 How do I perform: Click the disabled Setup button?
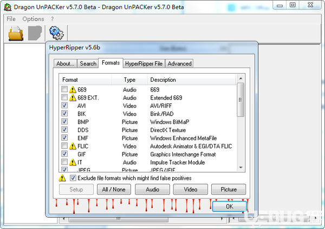(76, 189)
